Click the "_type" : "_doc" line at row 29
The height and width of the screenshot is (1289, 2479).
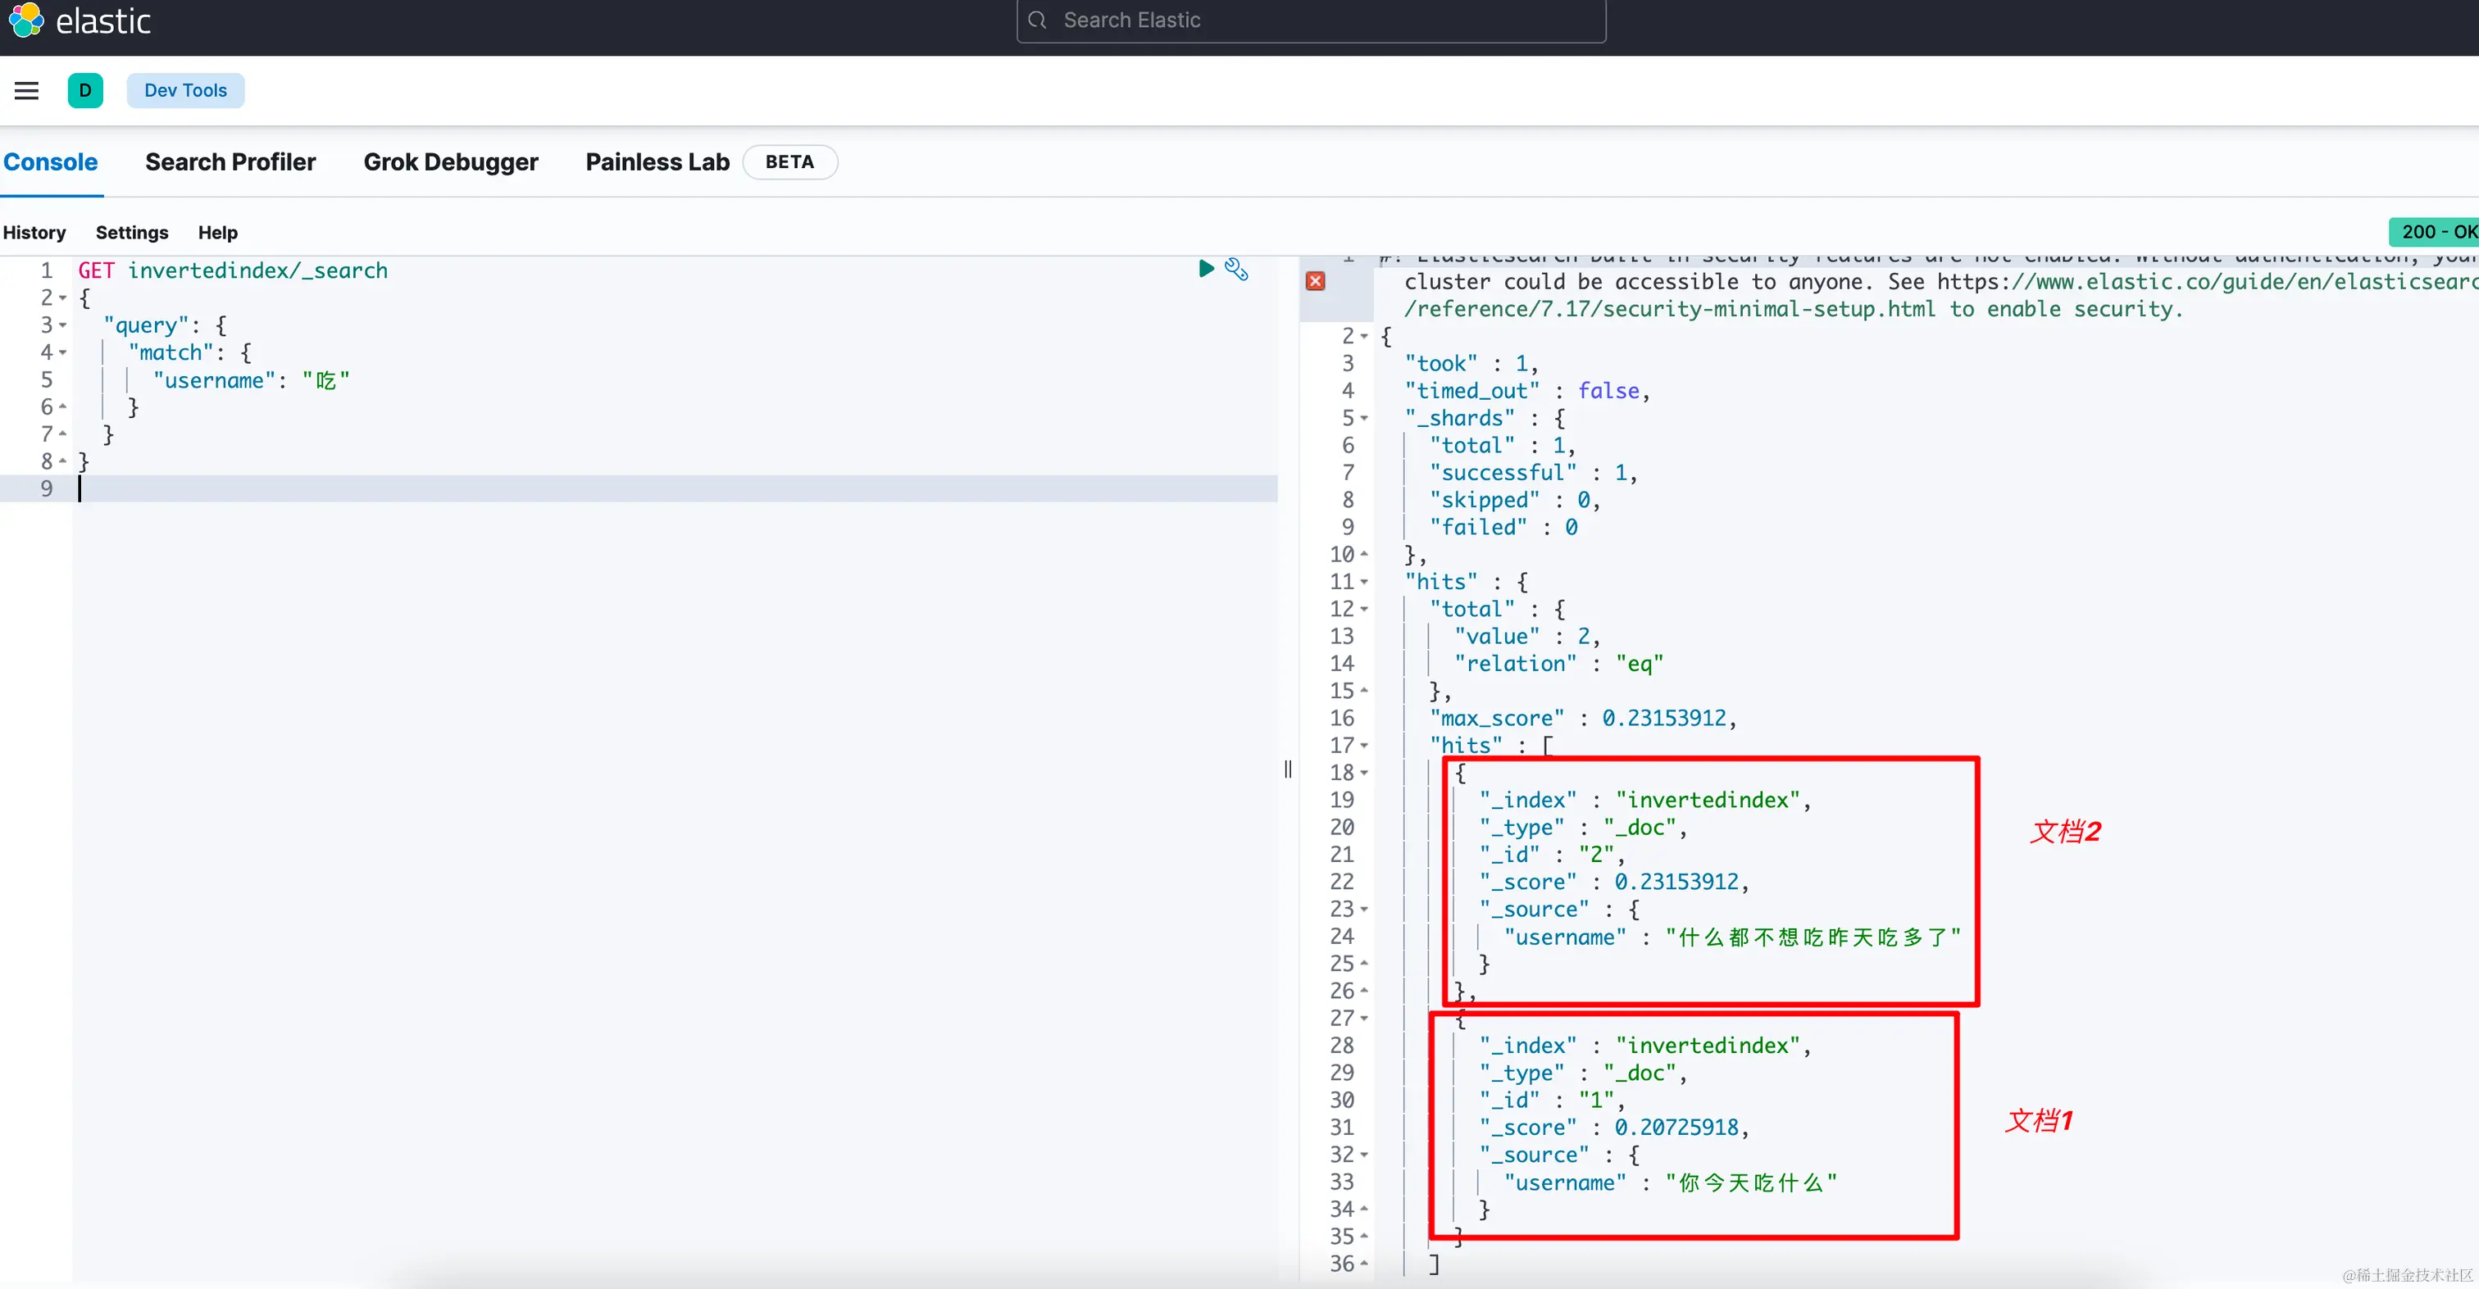click(x=1582, y=1073)
